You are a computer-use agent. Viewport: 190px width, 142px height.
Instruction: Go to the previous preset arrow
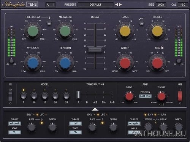117,5
